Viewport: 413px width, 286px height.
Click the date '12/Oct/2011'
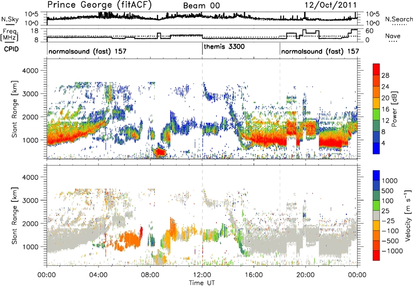(x=330, y=5)
